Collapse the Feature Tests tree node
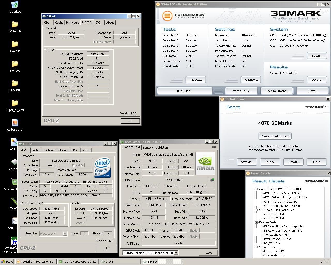 click(x=256, y=222)
